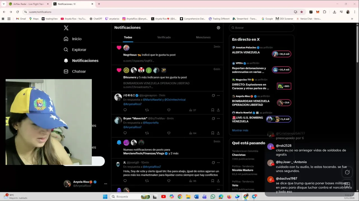Screen dimensions: 359x201
Task: Click Mostrar más under En directo
Action: [x=240, y=130]
